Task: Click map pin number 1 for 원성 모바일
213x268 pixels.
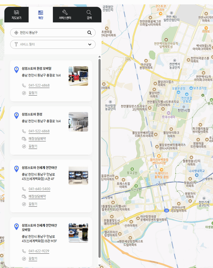Action: (x=16, y=69)
